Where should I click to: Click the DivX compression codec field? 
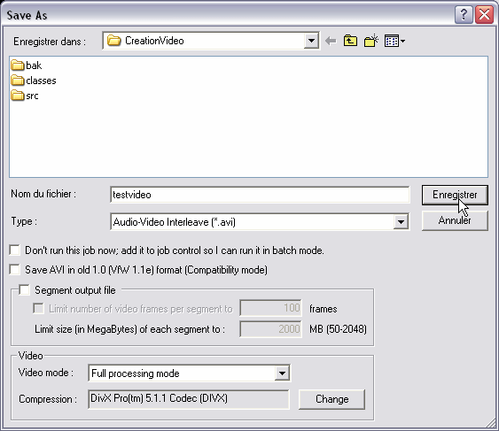(189, 399)
